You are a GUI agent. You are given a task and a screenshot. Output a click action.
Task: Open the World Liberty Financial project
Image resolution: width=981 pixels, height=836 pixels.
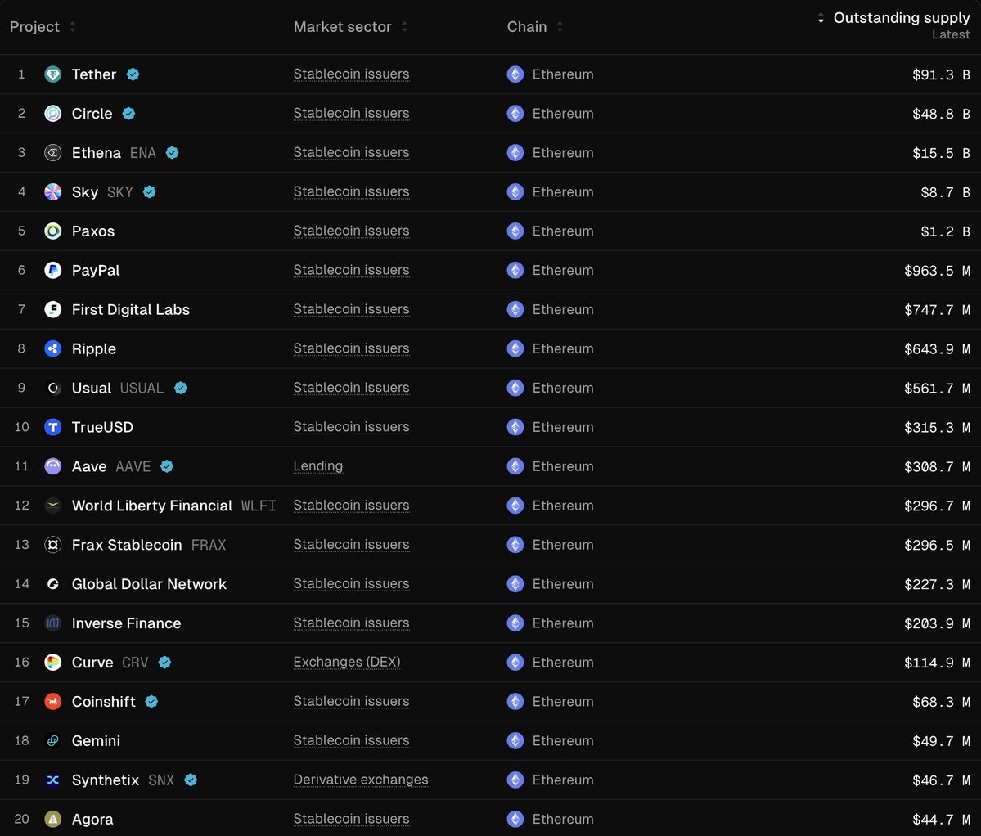tap(152, 506)
